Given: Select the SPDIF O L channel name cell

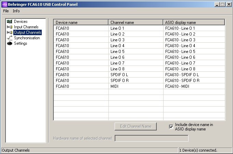Looking at the screenshot, I should 136,74.
